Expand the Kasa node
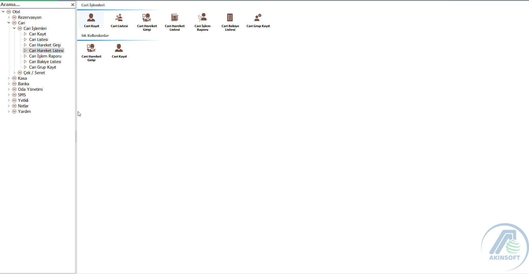 click(9, 78)
